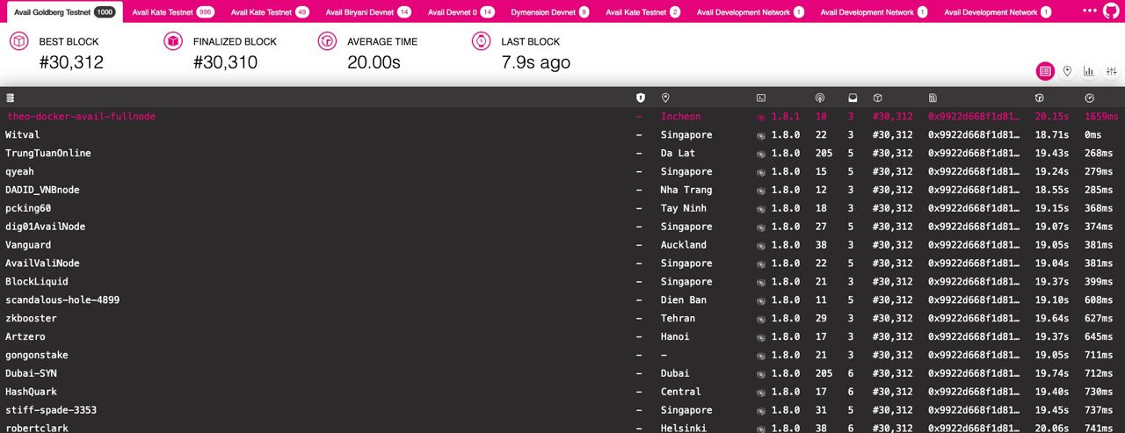This screenshot has width=1125, height=433.
Task: Select the Dubai-SYN node
Action: coord(562,373)
